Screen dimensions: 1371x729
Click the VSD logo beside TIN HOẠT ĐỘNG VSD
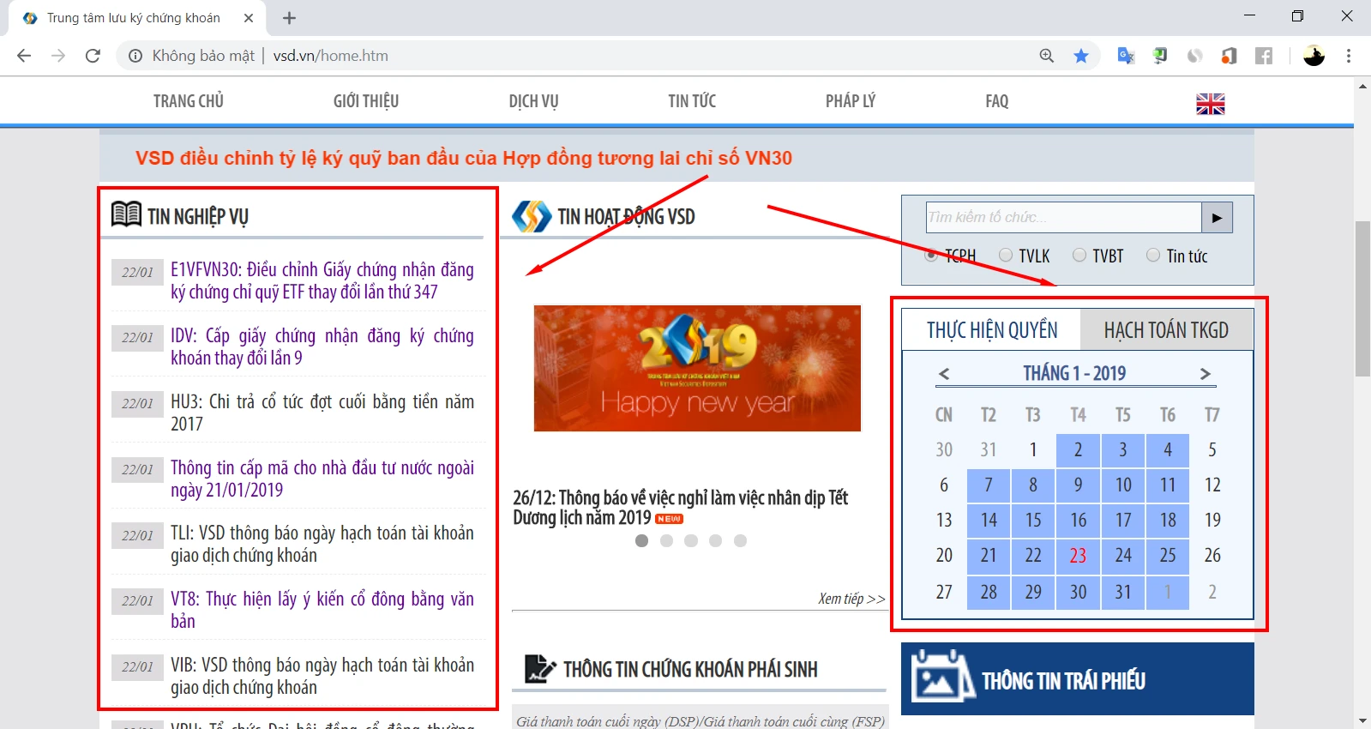click(x=532, y=216)
